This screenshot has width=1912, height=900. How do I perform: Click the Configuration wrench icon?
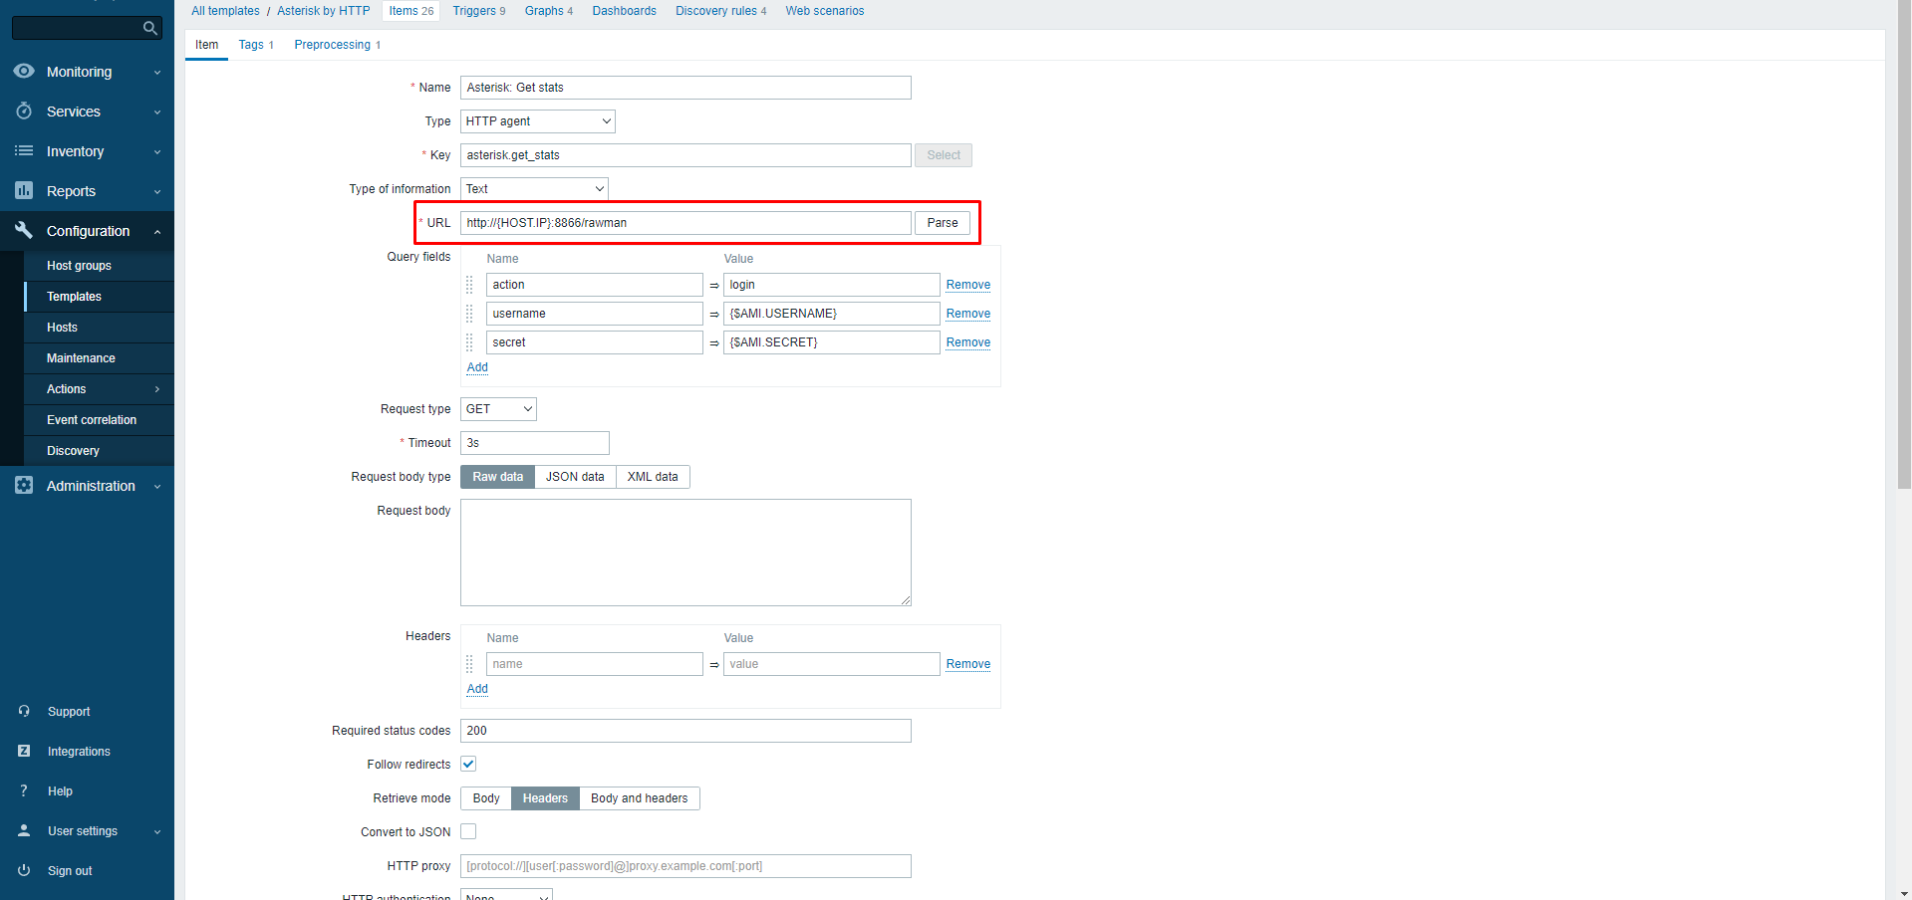click(x=24, y=230)
